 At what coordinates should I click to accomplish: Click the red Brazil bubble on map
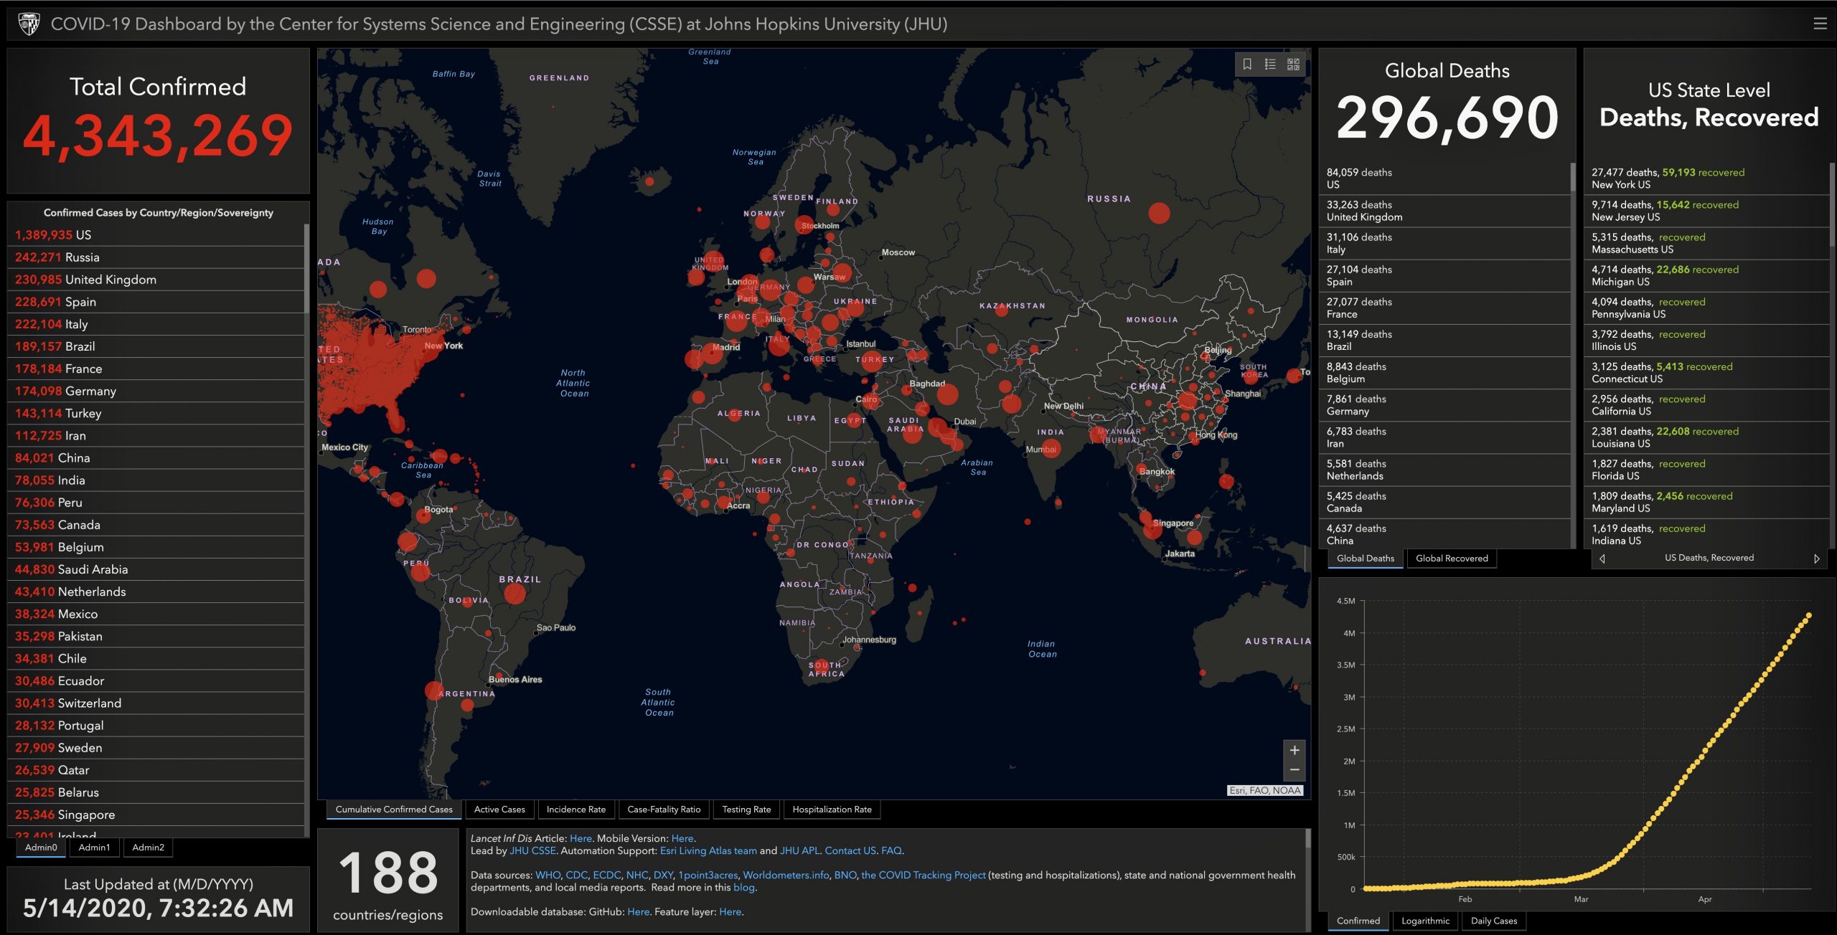click(515, 594)
